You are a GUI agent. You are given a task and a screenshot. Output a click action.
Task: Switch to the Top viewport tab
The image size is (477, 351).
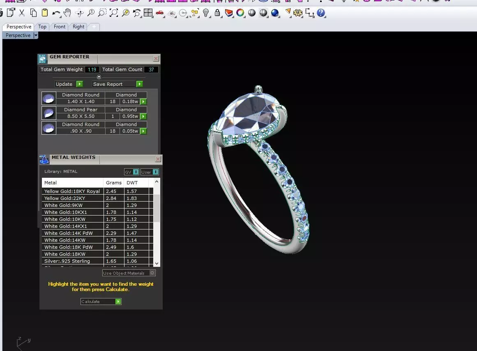[x=42, y=27]
